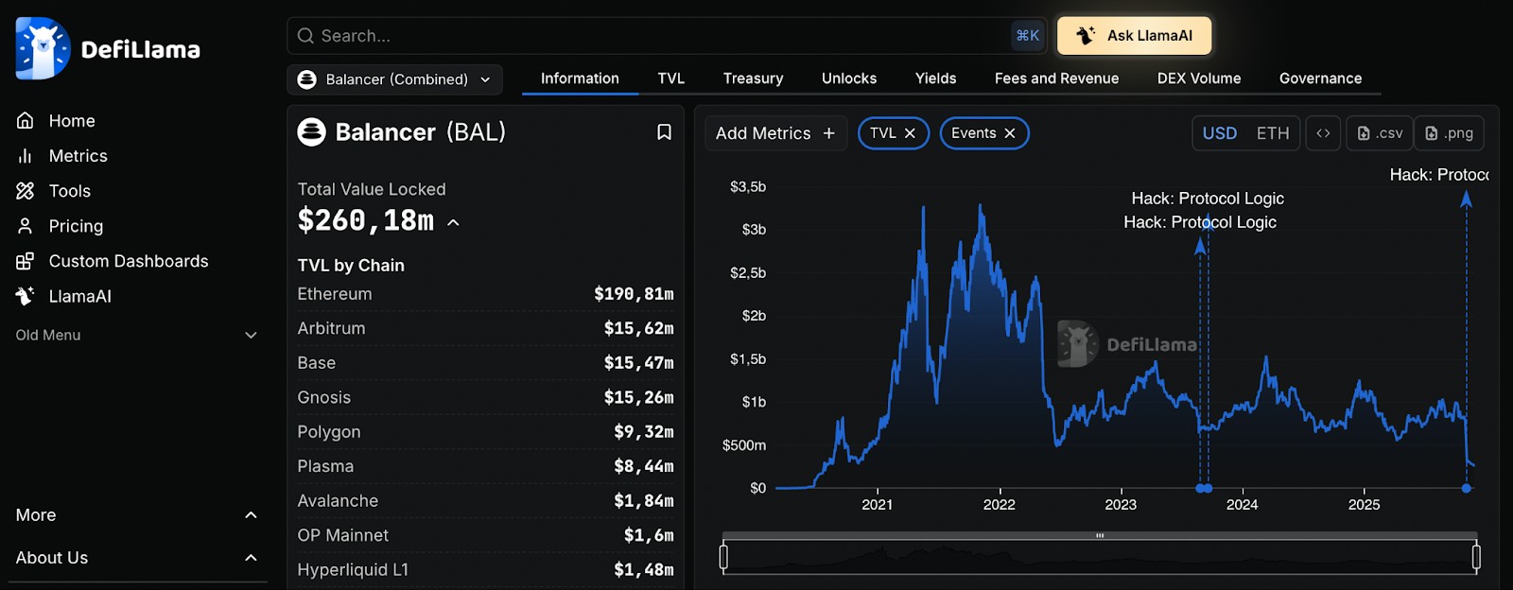Open the LlamaAI sidebar link
This screenshot has width=1513, height=590.
pos(80,296)
